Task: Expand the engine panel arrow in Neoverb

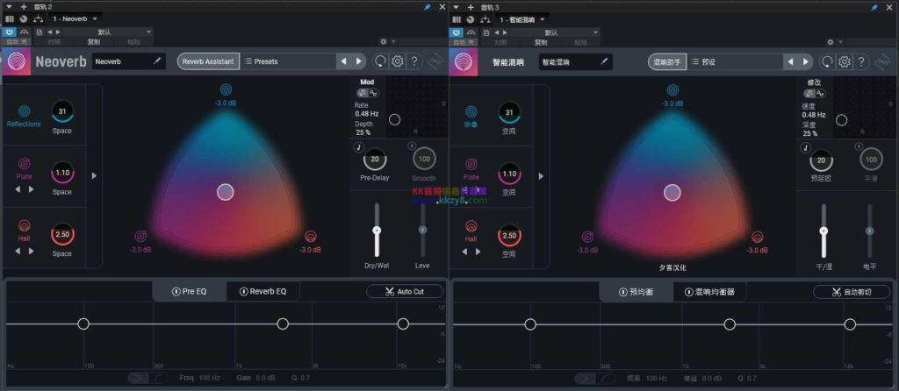Action: click(x=94, y=175)
